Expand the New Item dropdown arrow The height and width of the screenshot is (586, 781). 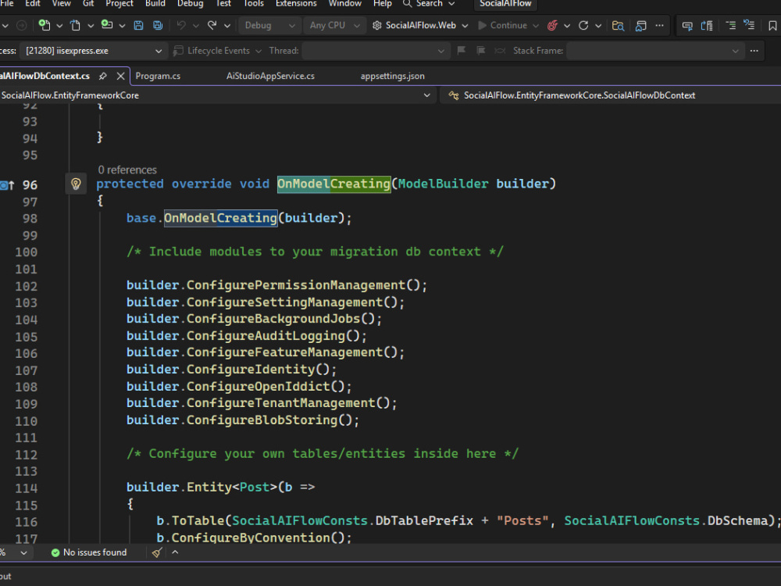click(59, 26)
